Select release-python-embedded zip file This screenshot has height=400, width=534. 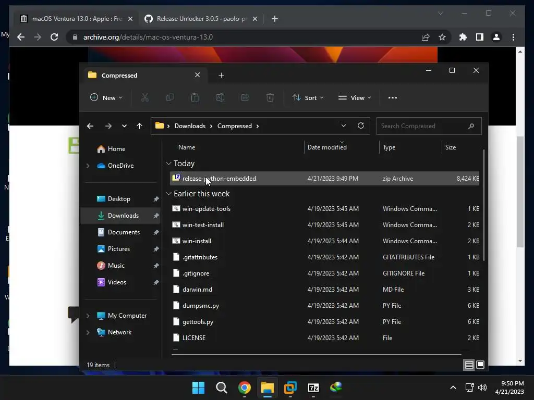tap(324, 179)
